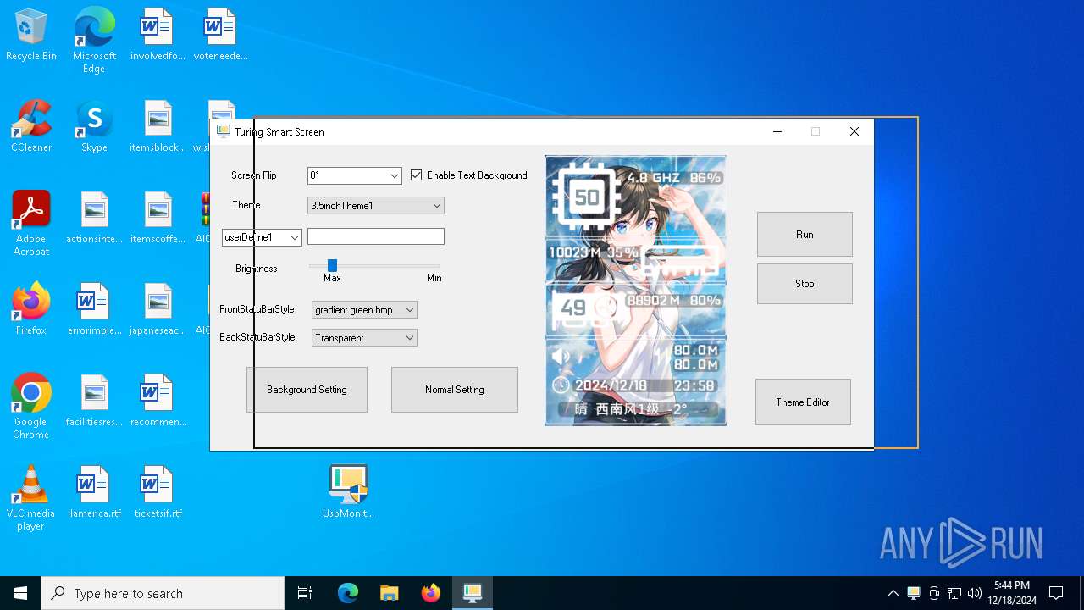
Task: Open japaneseac... image file icon
Action: (x=158, y=310)
